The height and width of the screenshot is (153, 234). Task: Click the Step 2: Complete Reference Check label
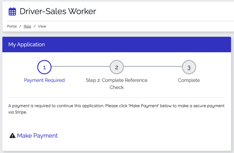pyautogui.click(x=117, y=84)
